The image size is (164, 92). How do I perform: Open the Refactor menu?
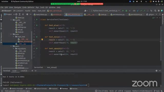[x=31, y=7]
